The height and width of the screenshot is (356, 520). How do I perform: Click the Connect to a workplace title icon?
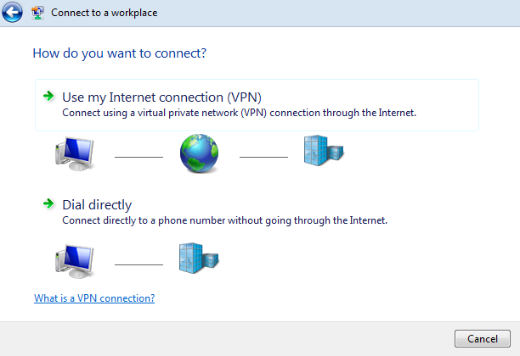37,13
